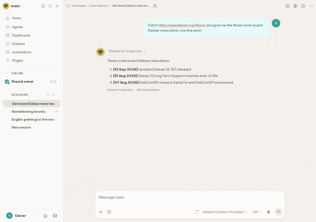Viewport: 316px width, 222px height.
Task: Click the current session title breadcrumb
Action: pos(131,6)
